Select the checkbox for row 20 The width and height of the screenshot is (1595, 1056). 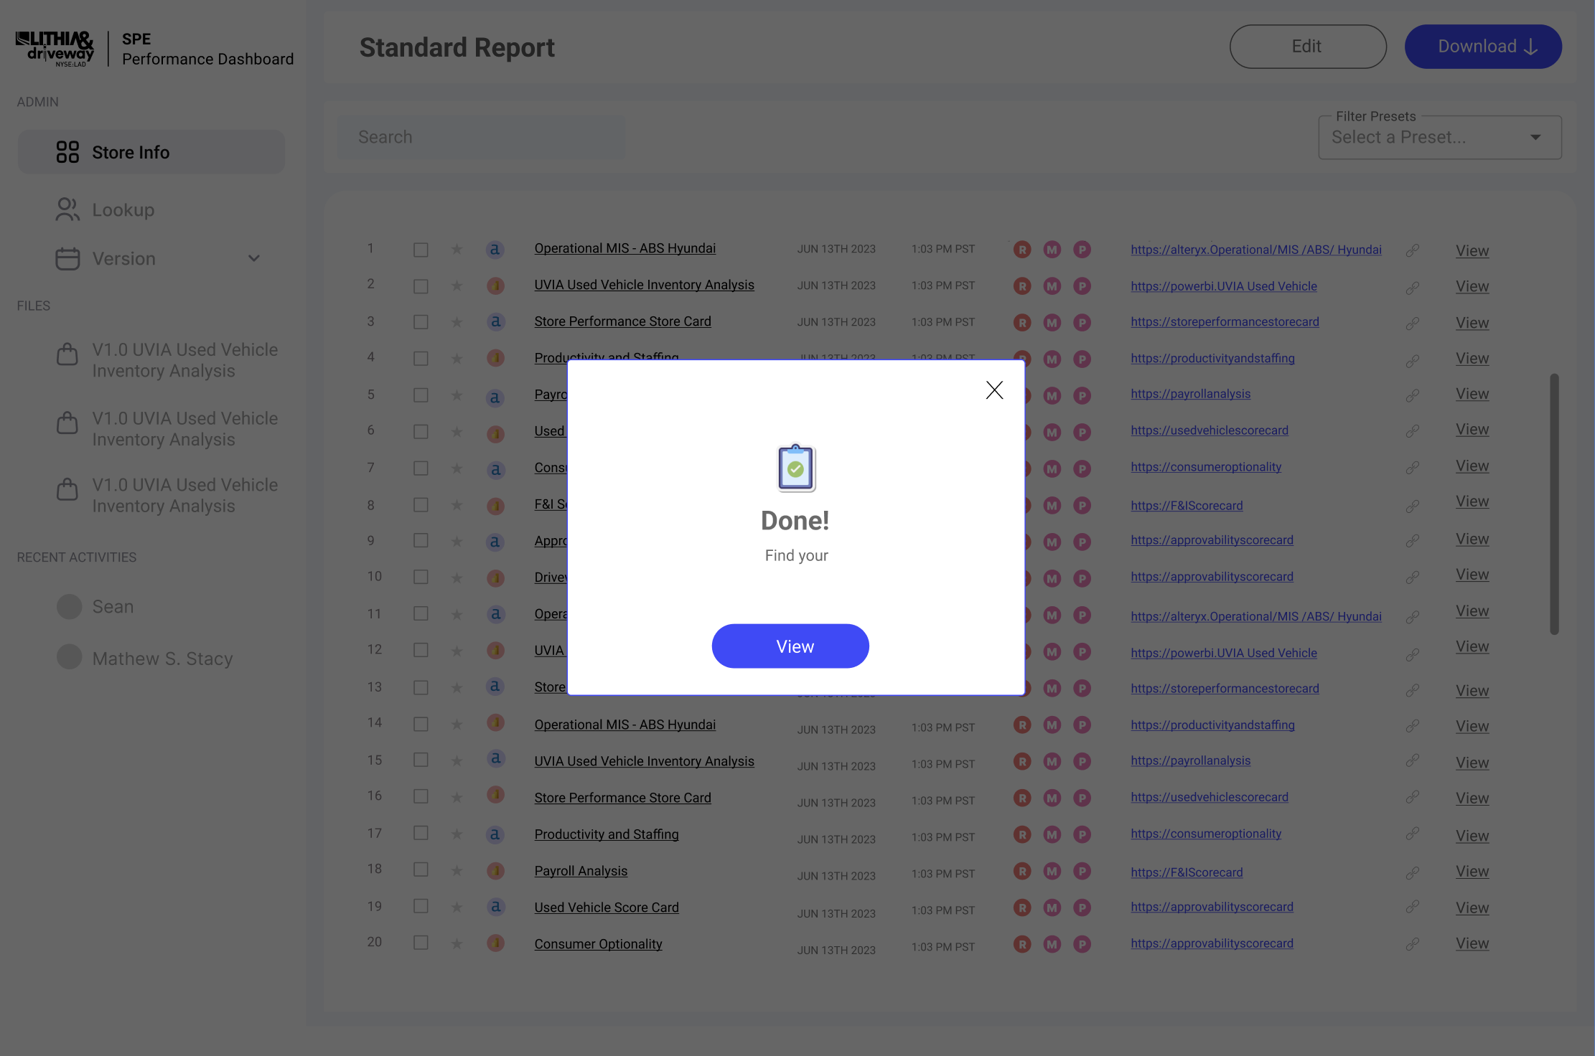(x=421, y=943)
